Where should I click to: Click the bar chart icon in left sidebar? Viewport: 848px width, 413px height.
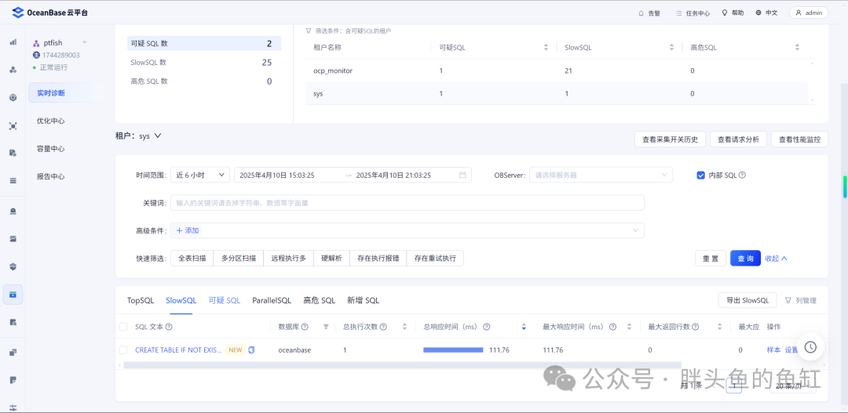(x=13, y=42)
